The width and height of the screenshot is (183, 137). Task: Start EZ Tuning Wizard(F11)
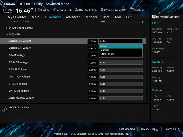coord(116,10)
